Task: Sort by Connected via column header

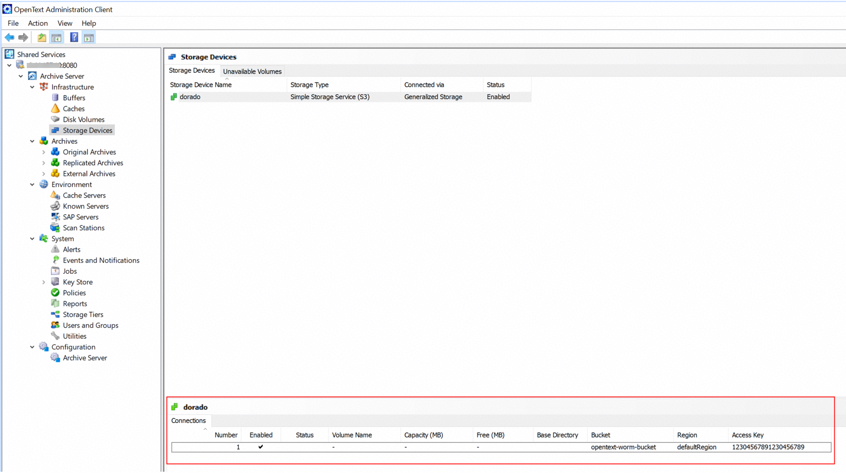Action: coord(442,85)
